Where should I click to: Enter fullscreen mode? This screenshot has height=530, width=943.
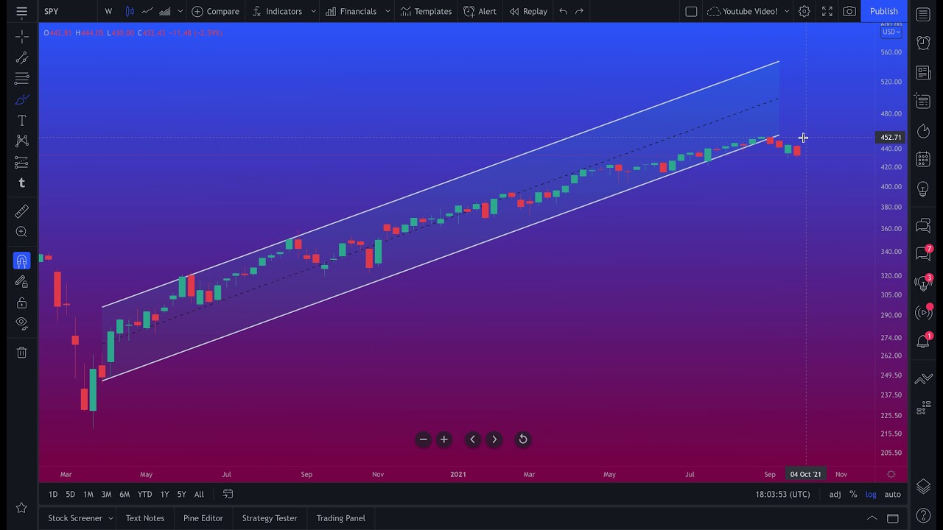(827, 11)
